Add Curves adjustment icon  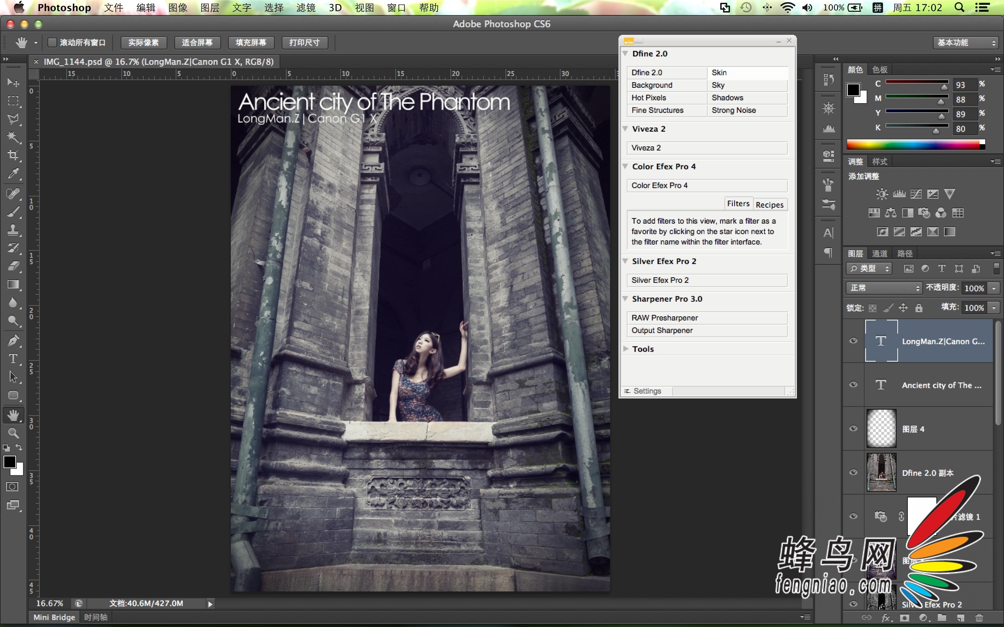coord(916,194)
